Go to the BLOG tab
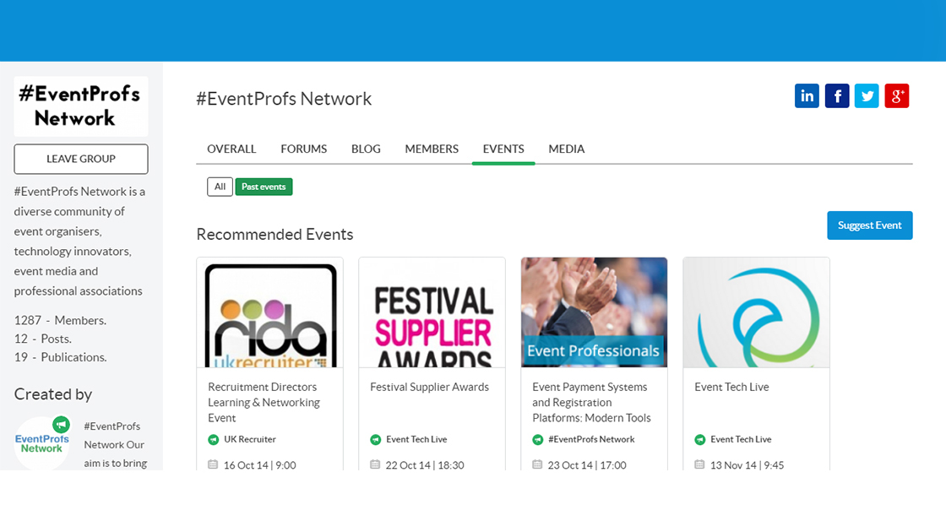The width and height of the screenshot is (946, 532). click(366, 149)
